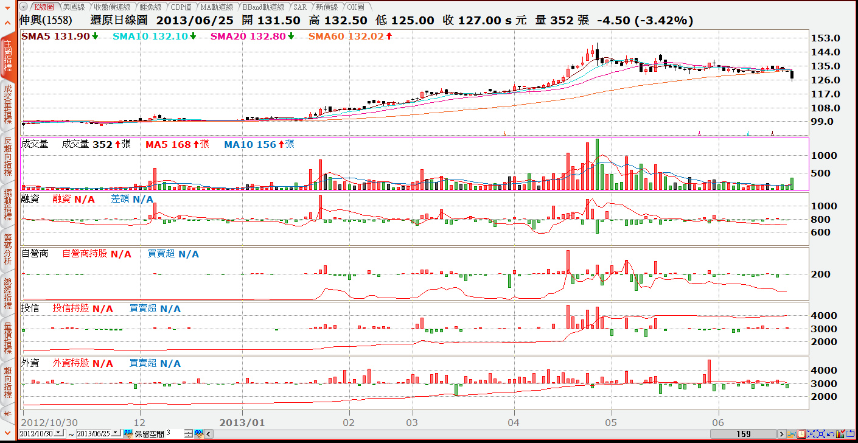Viewport: 858px width, 443px height.
Task: Click the MA10 156 label in 成交量 panel
Action: point(259,144)
